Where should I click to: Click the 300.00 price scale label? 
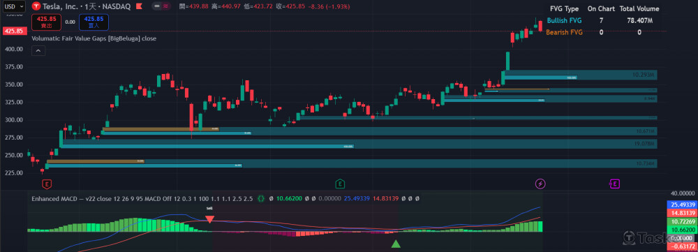click(x=13, y=120)
